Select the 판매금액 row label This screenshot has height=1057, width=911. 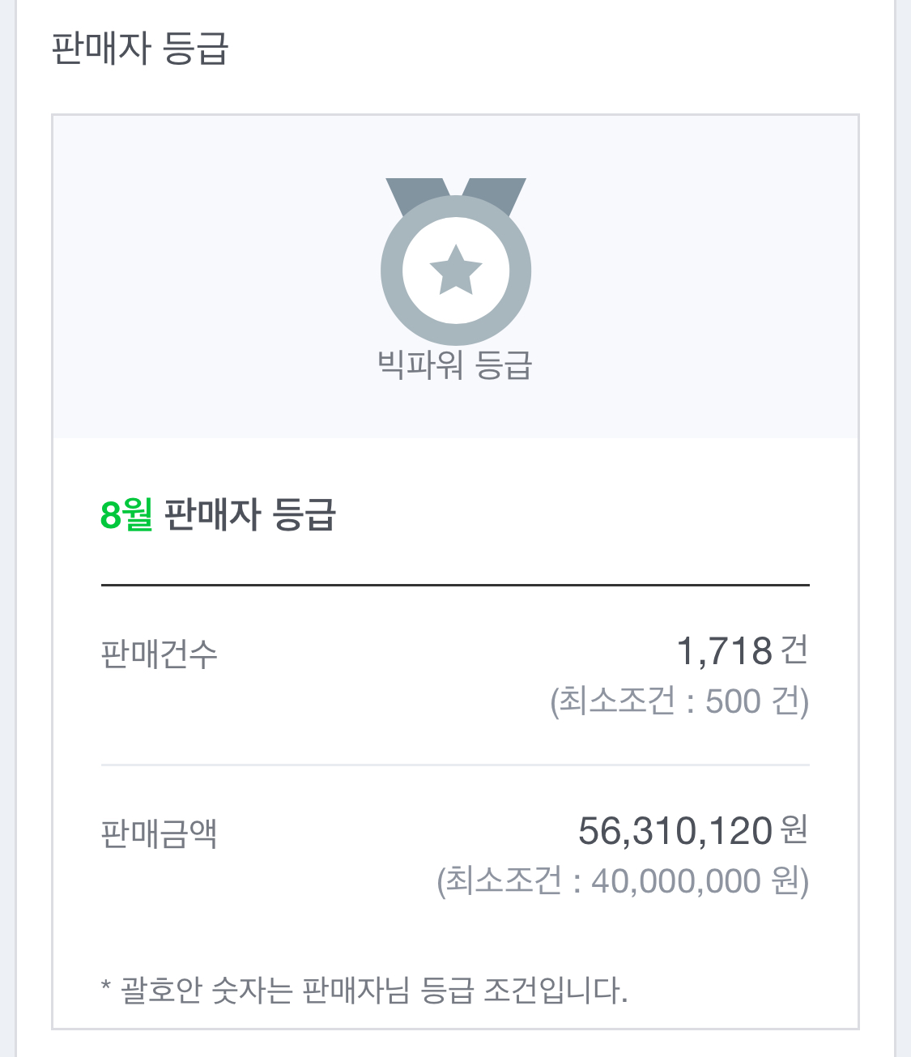tap(159, 833)
